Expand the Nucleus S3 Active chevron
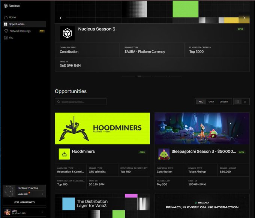 pyautogui.click(x=43, y=194)
